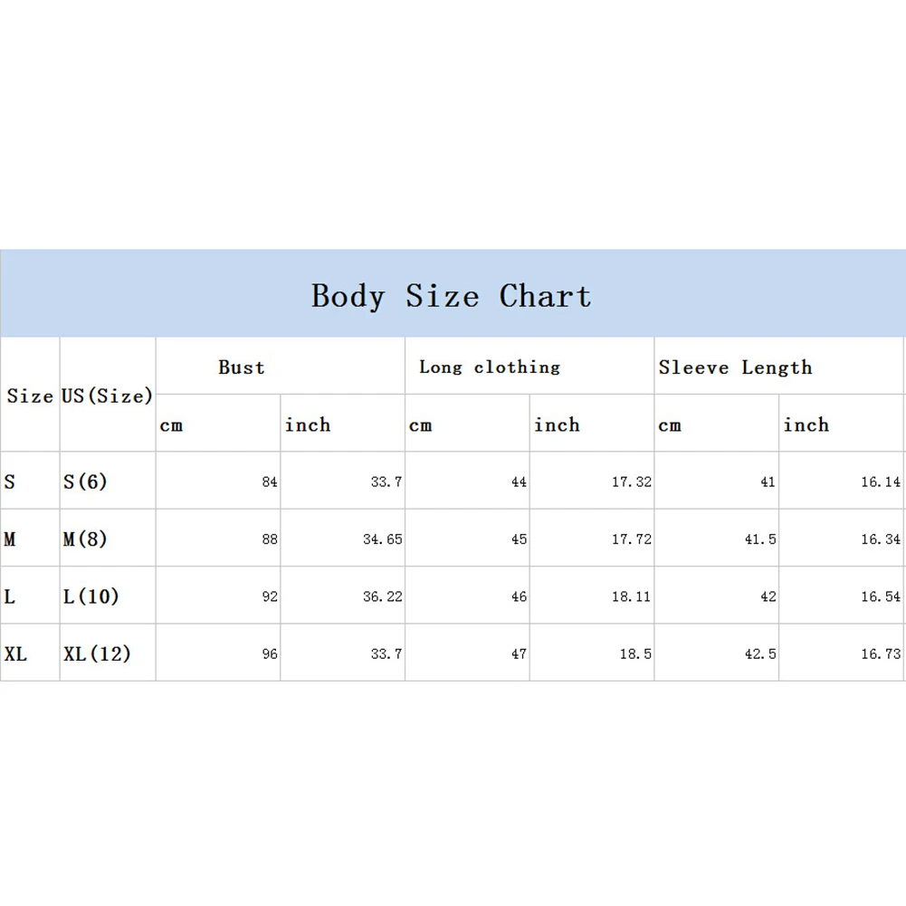The width and height of the screenshot is (906, 906).
Task: Click the US(Size) column header
Action: tap(107, 396)
